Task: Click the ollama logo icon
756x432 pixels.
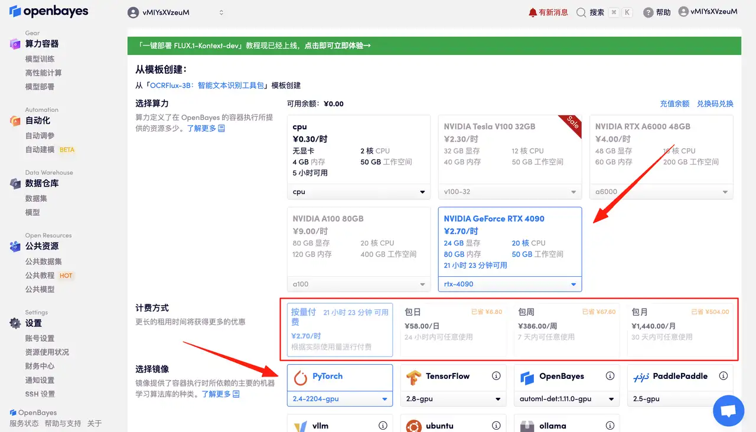Action: tap(527, 426)
